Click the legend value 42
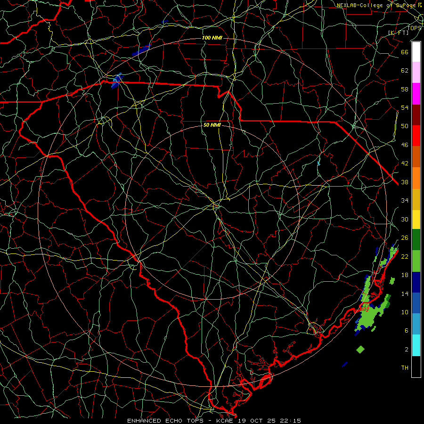This screenshot has height=424, width=424. 405,163
